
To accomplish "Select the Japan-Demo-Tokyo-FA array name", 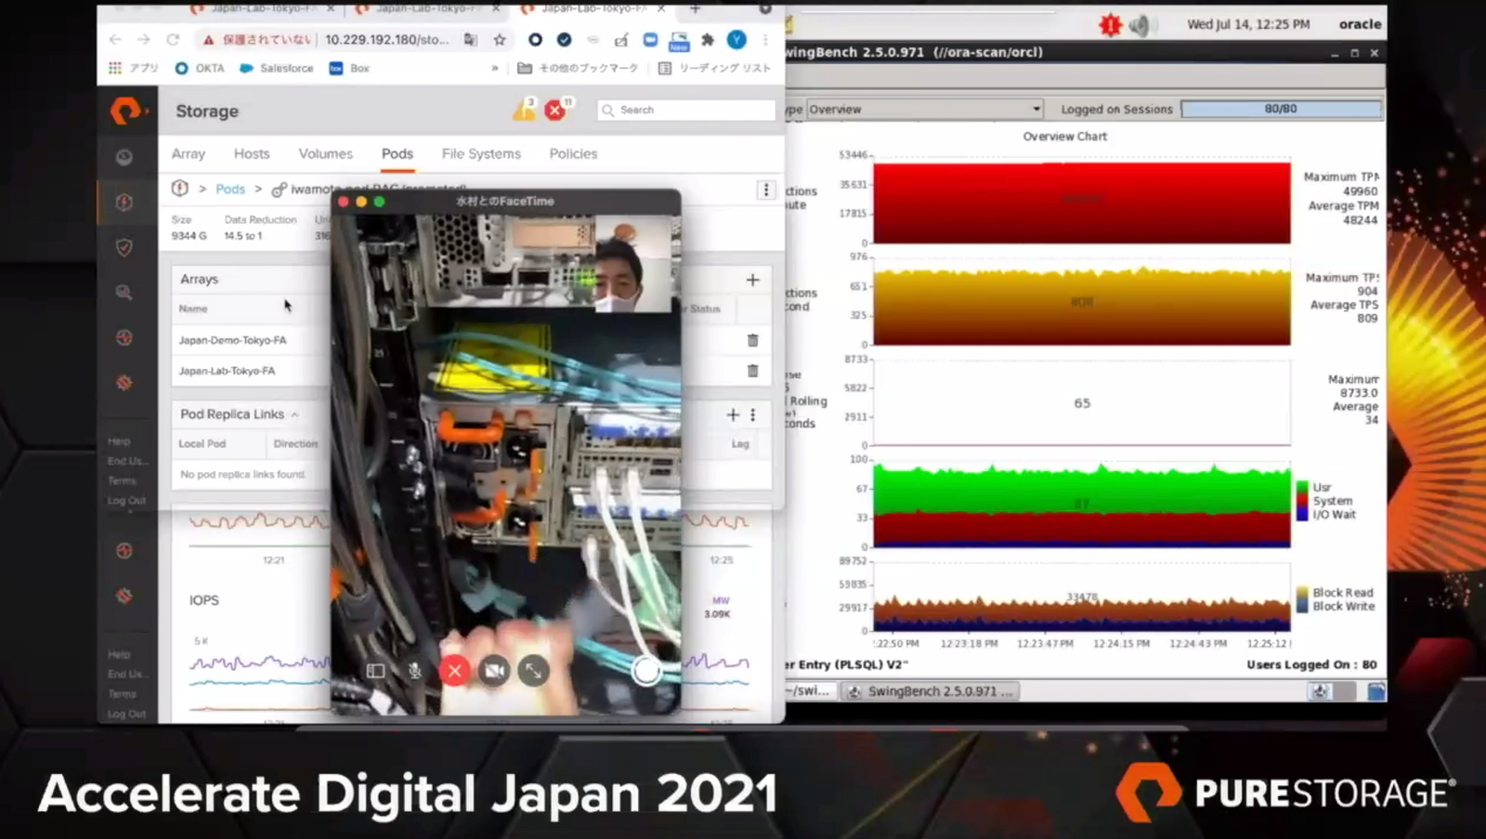I will point(232,340).
